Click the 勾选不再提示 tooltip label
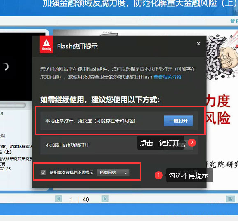The width and height of the screenshot is (238, 221). pos(189,176)
